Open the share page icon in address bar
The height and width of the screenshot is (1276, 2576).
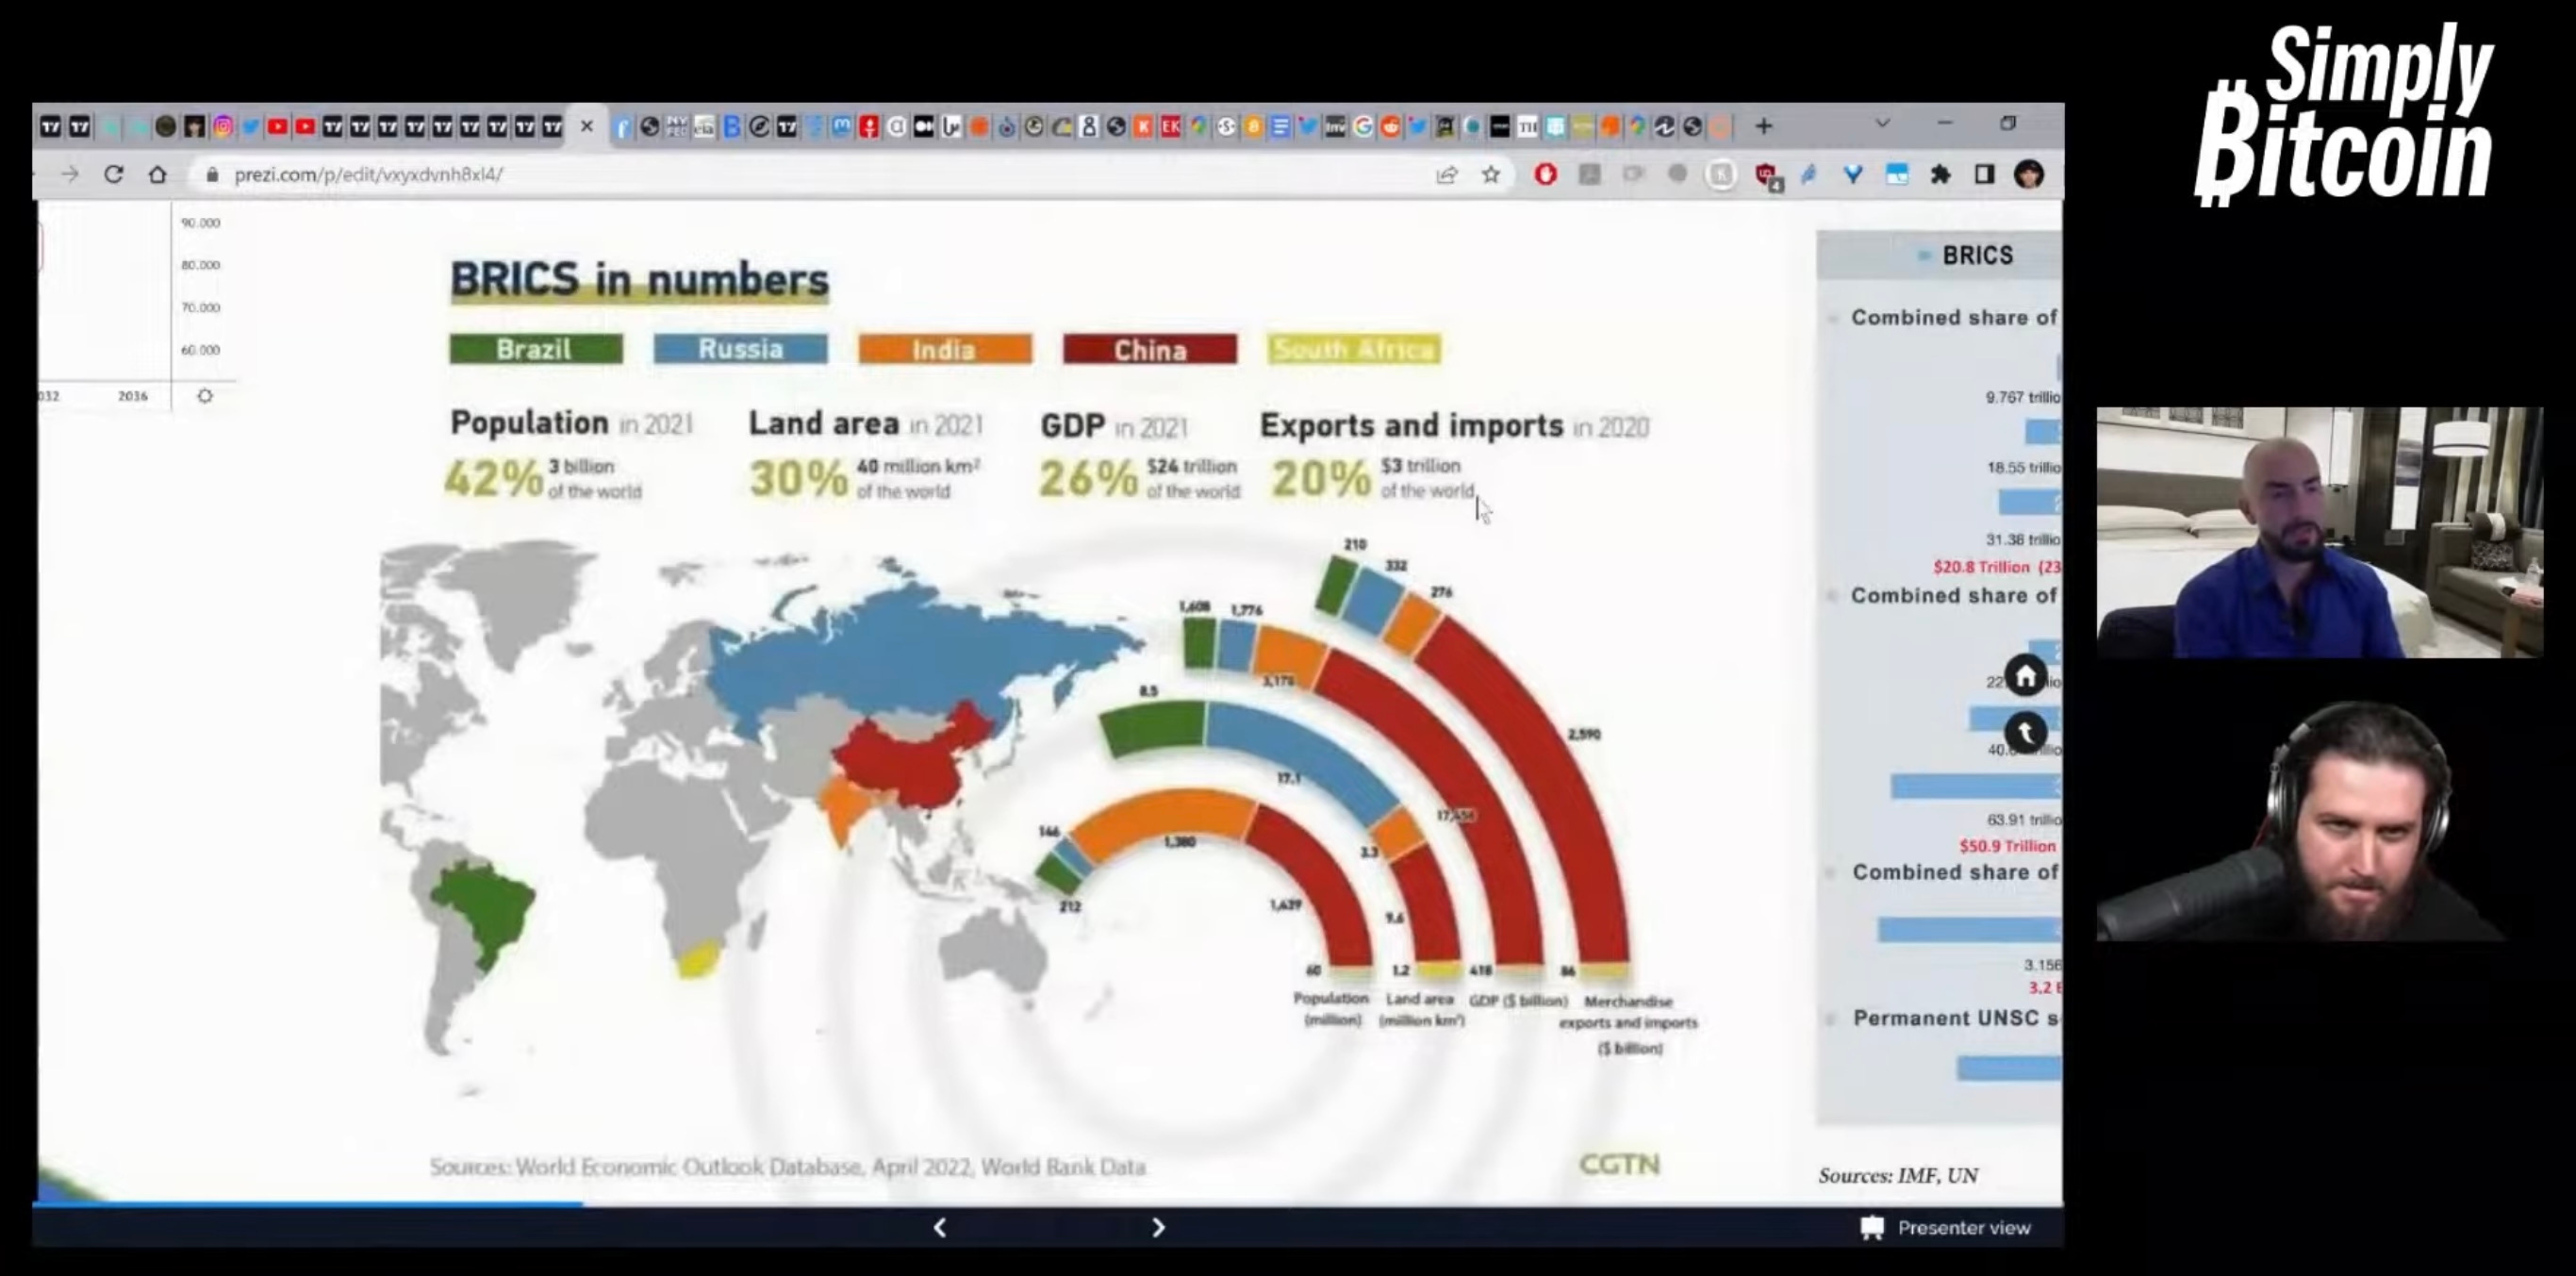point(1446,175)
